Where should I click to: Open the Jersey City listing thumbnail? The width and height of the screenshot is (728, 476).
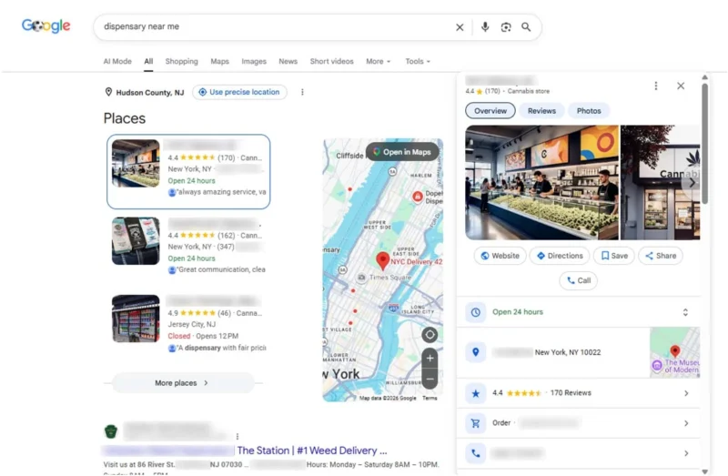[136, 319]
